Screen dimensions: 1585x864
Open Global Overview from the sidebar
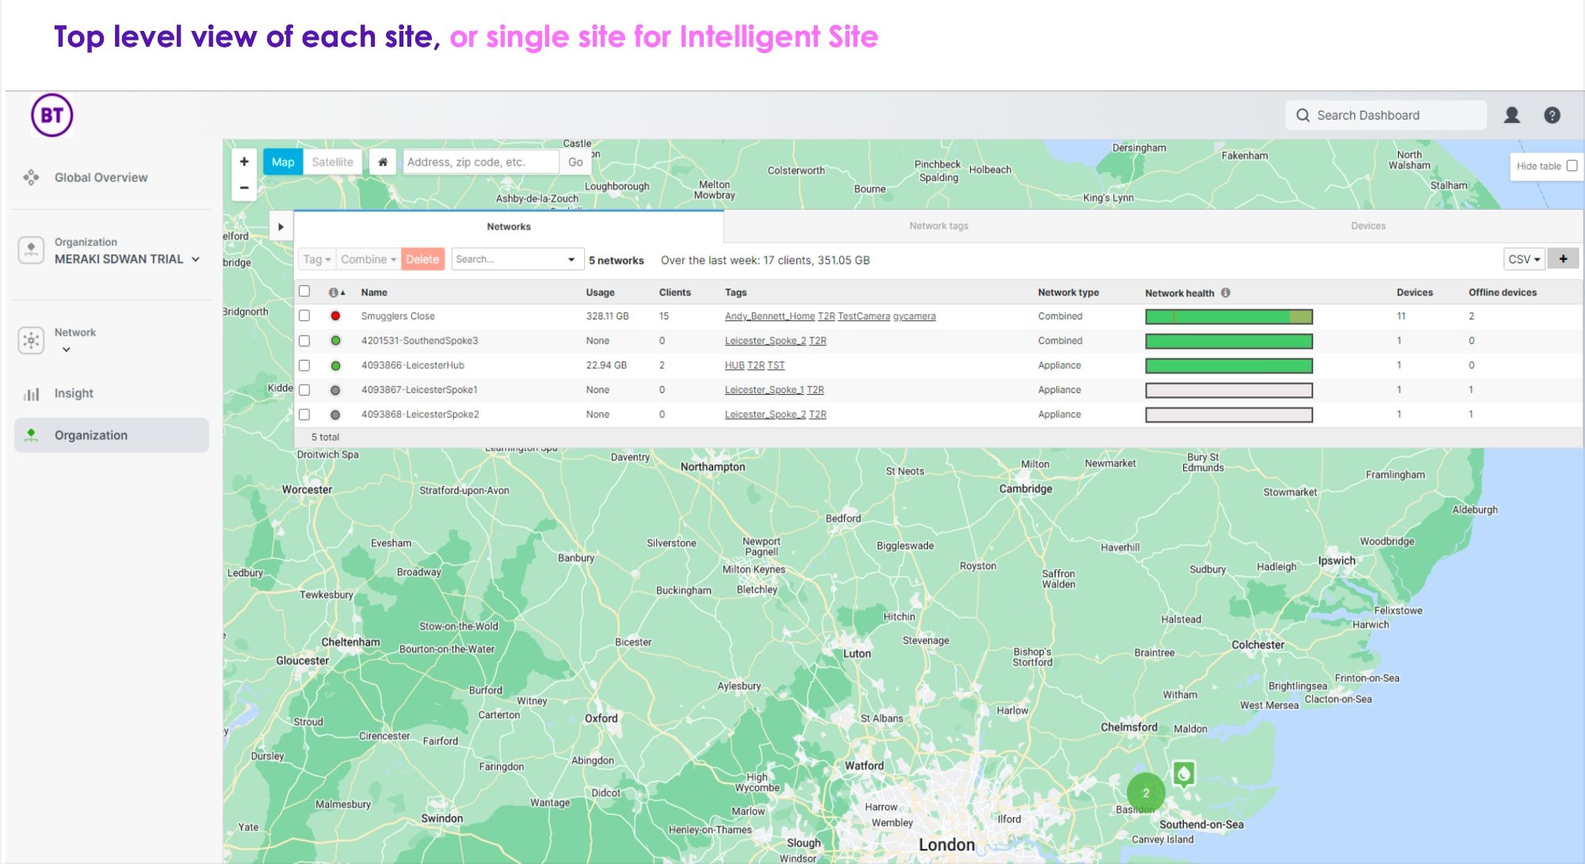click(101, 177)
